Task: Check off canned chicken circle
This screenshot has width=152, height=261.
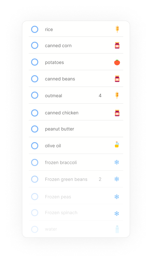Action: tap(35, 113)
